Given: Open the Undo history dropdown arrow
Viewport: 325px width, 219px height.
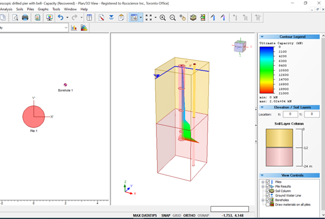Looking at the screenshot, I should click(x=67, y=17).
